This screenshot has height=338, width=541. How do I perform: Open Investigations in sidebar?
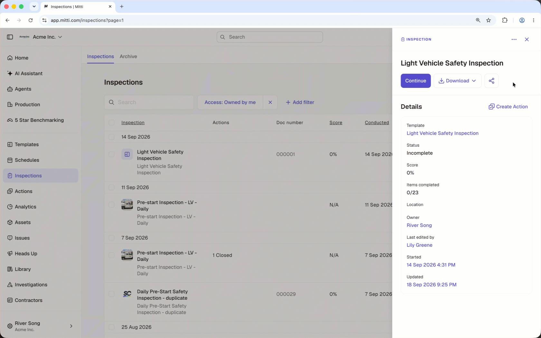tap(40, 285)
